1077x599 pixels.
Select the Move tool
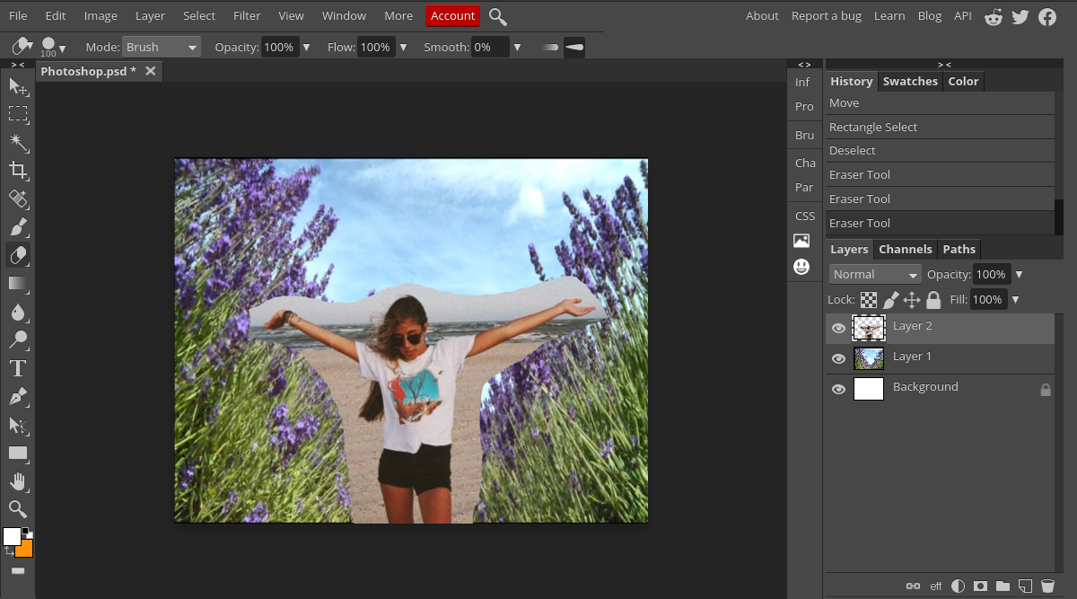(18, 86)
